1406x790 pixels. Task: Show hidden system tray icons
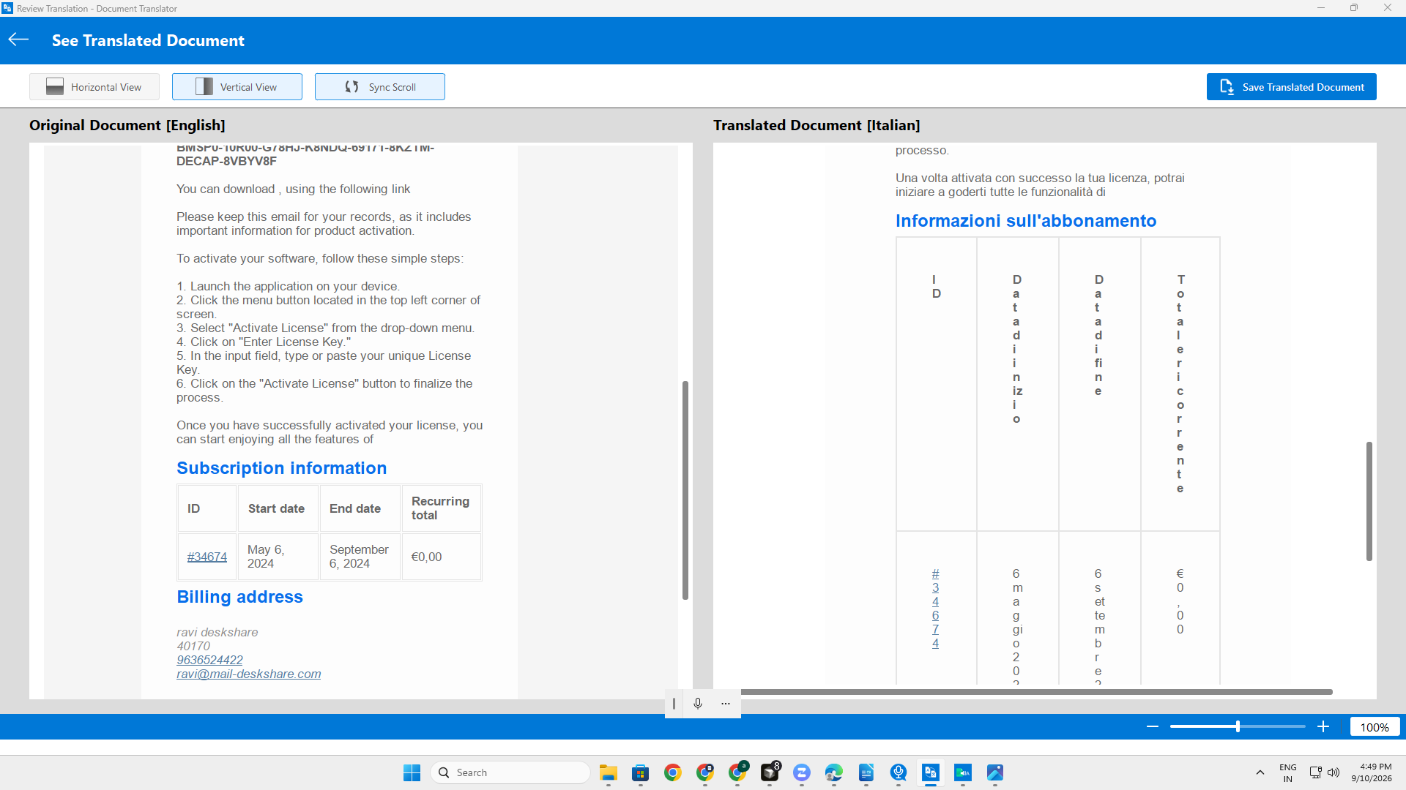1260,772
